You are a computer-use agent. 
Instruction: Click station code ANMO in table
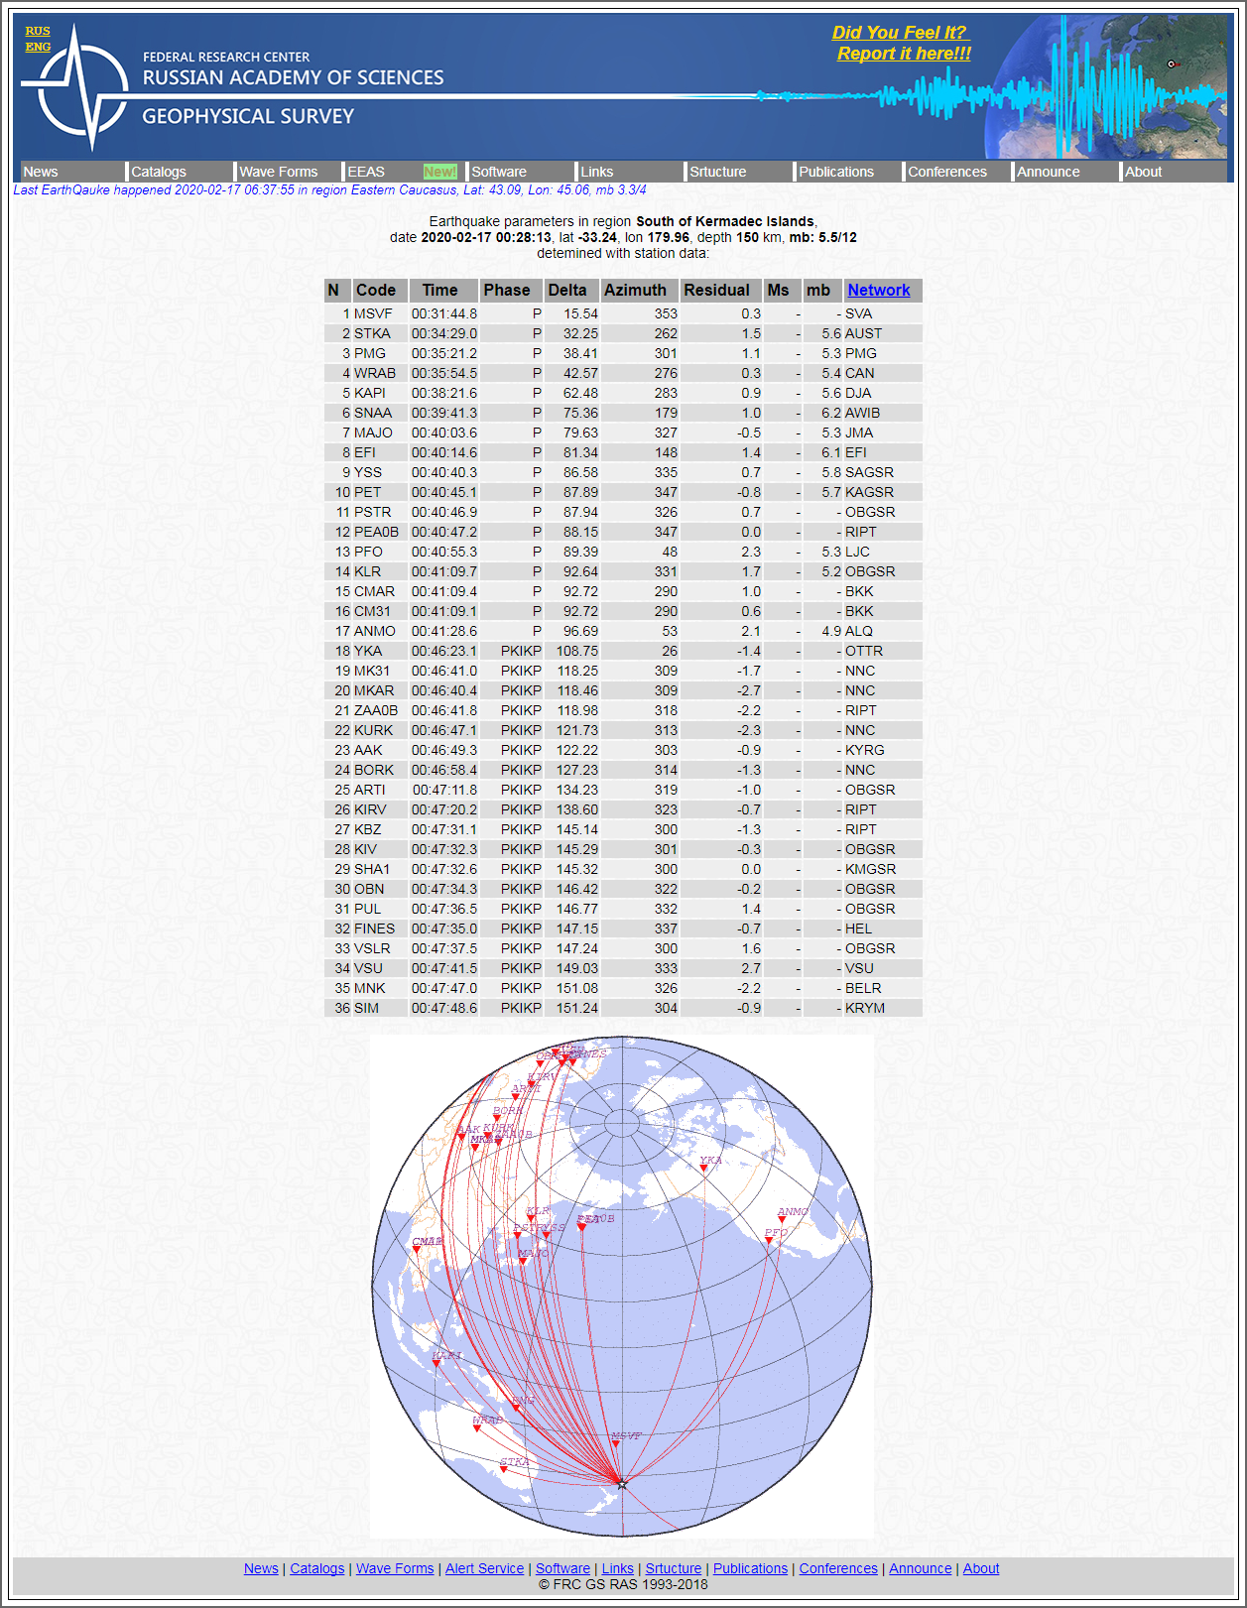pos(375,631)
